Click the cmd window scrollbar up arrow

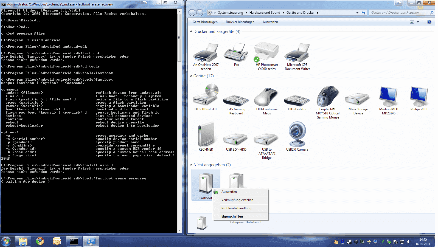coord(179,11)
